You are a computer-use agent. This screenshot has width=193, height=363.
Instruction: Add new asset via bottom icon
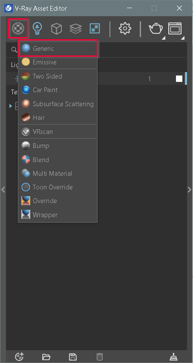pos(19,357)
